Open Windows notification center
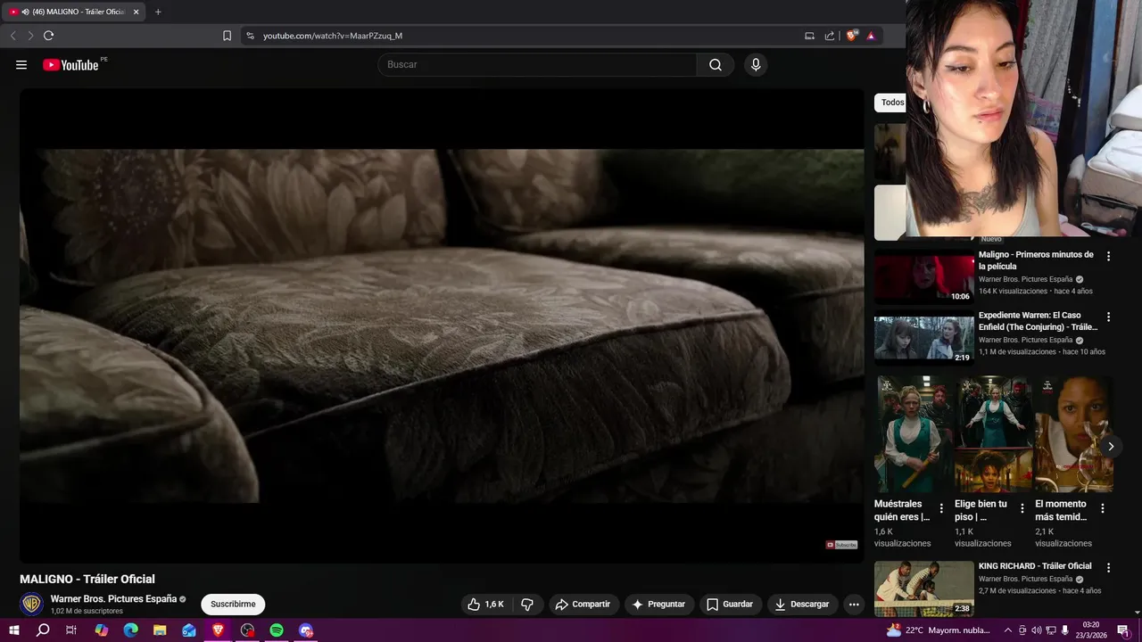Screen dimensions: 1142x642 [1124, 630]
